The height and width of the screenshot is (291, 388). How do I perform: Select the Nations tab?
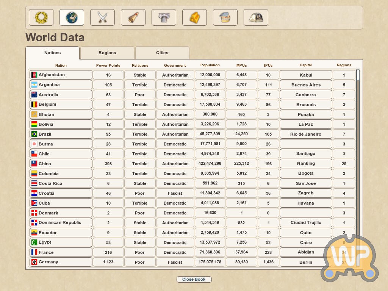point(52,53)
